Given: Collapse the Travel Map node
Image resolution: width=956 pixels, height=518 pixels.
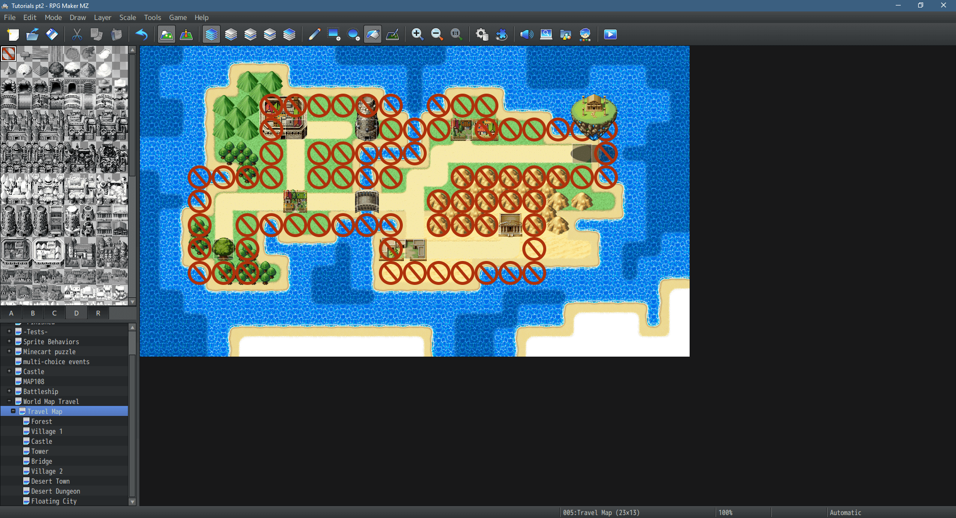Looking at the screenshot, I should point(13,411).
